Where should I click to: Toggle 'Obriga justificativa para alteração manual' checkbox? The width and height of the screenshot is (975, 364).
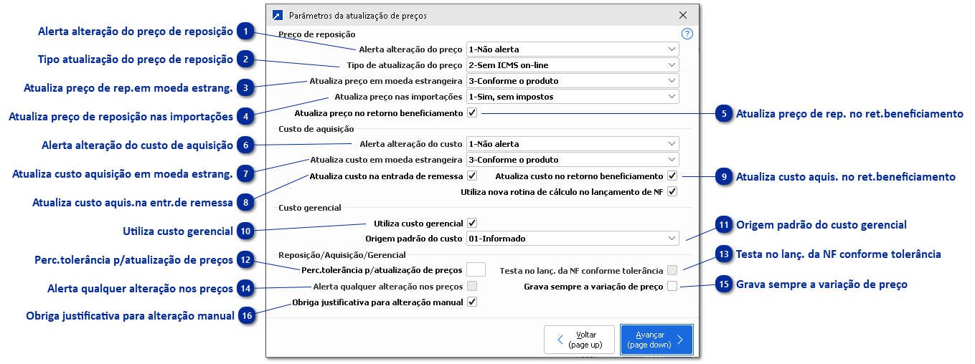[x=471, y=302]
